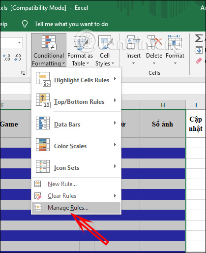Expand the Clear Rules submenu
This screenshot has width=206, height=253.
76,196
